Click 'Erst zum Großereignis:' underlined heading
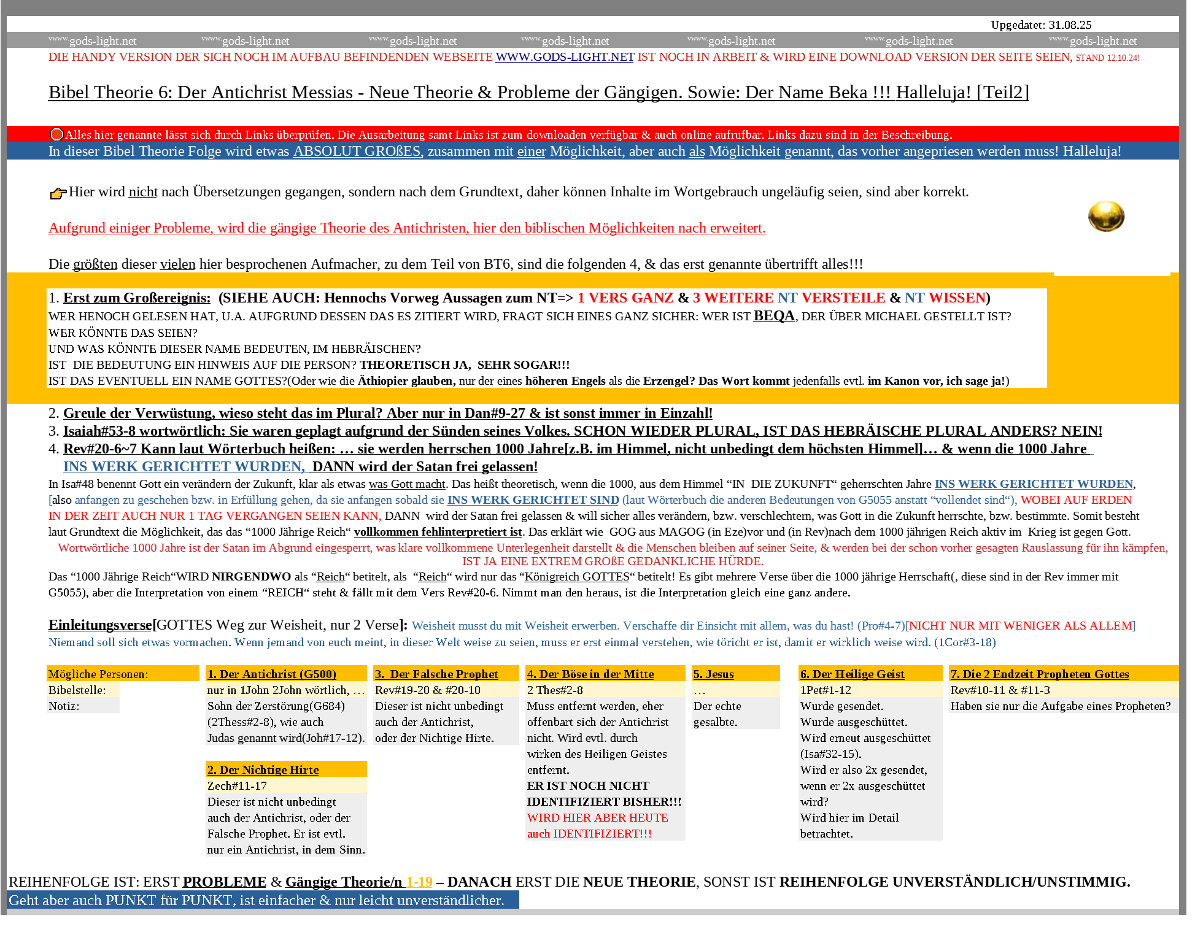Viewport: 1195px width, 929px height. coord(136,298)
